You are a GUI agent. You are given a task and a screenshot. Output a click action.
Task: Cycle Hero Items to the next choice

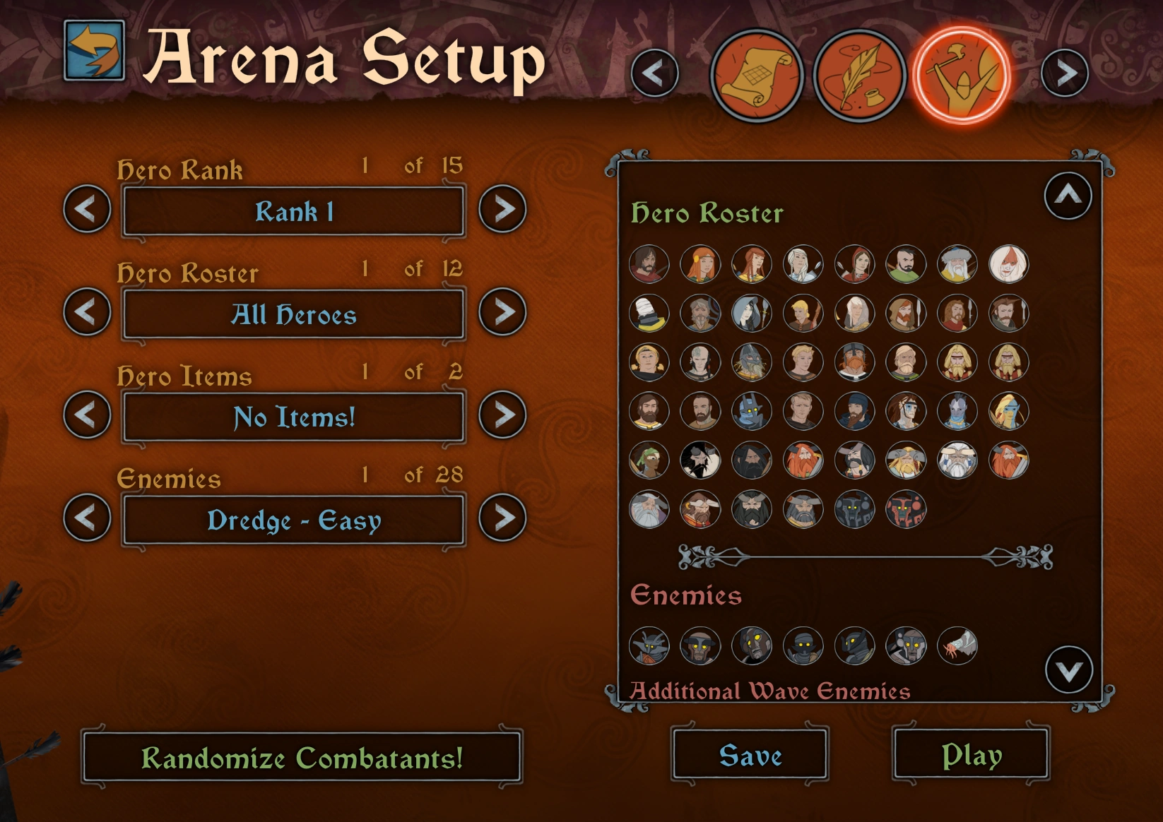coord(502,415)
